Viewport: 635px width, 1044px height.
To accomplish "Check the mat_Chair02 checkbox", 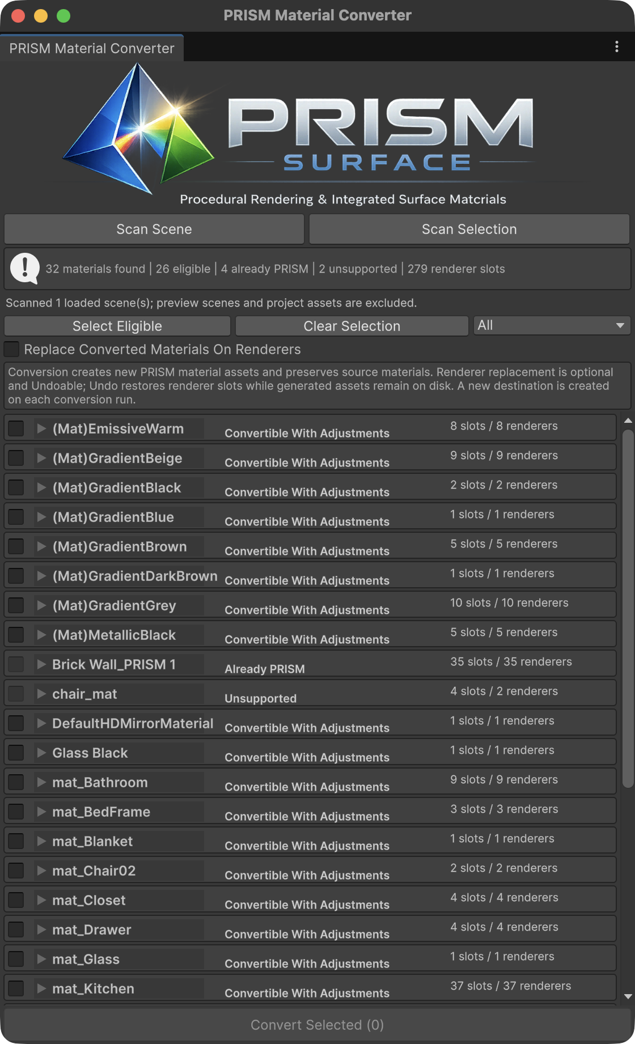I will point(16,871).
